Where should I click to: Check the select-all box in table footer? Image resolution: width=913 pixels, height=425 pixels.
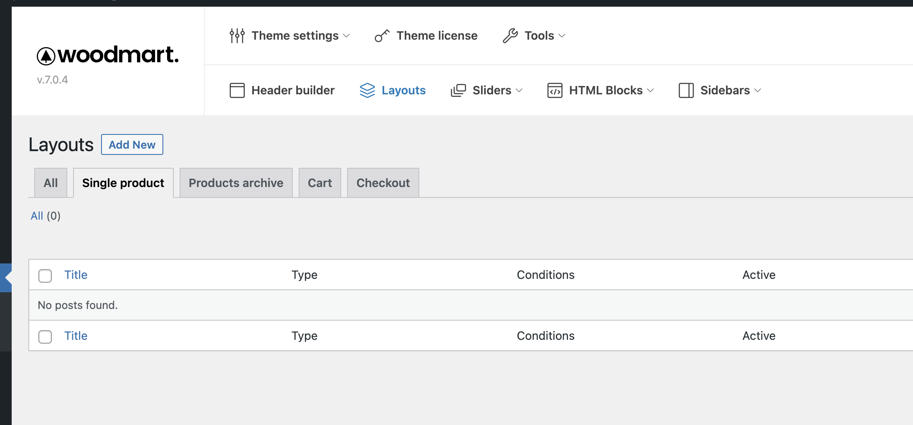(x=45, y=336)
